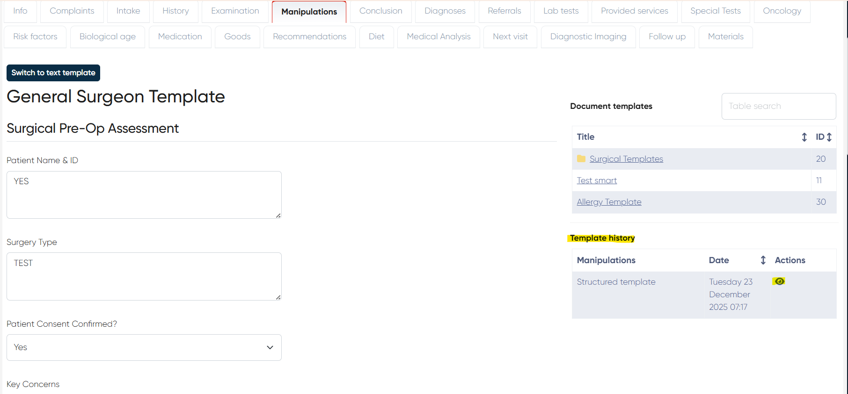Click in the Patient Name & ID textarea
Viewport: 848px width, 394px height.
click(144, 195)
